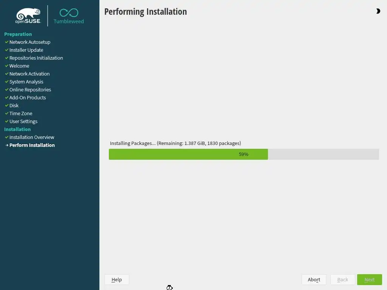Screen dimensions: 387x290
Task: Select the System Analysis step
Action: [x=26, y=82]
